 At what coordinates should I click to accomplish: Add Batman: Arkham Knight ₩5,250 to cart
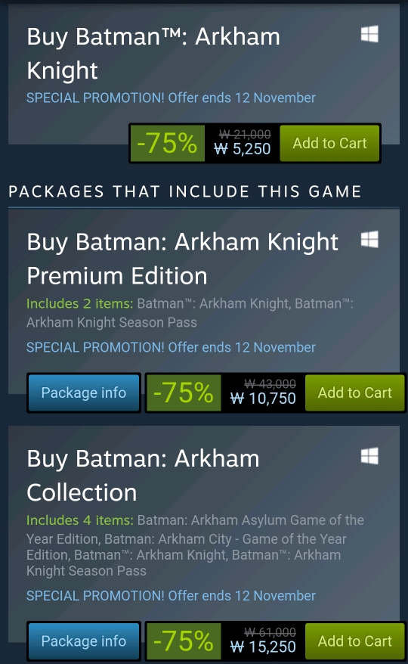click(329, 143)
